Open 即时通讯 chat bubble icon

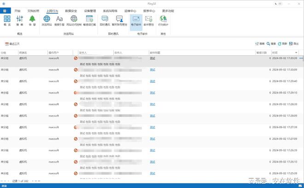click(x=105, y=20)
